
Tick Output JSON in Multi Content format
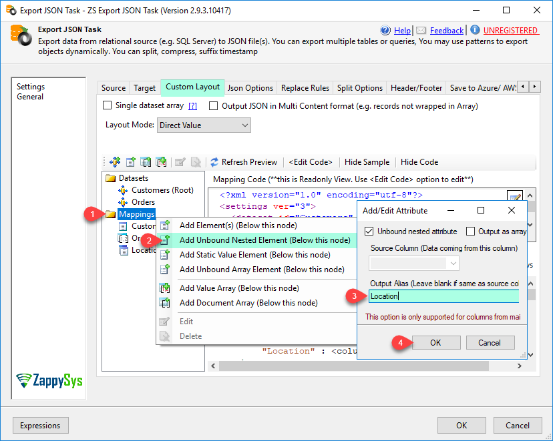pos(213,105)
